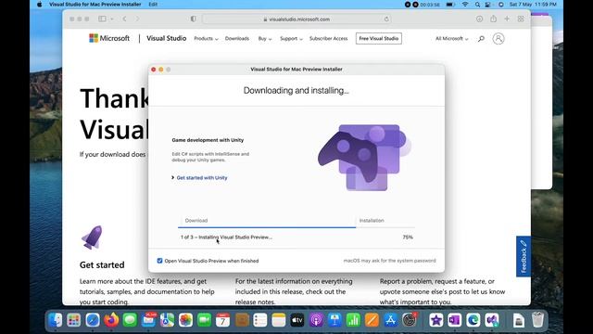Open Visual Studio for Mac Preview Installer menu
This screenshot has height=334, width=593.
[95, 4]
